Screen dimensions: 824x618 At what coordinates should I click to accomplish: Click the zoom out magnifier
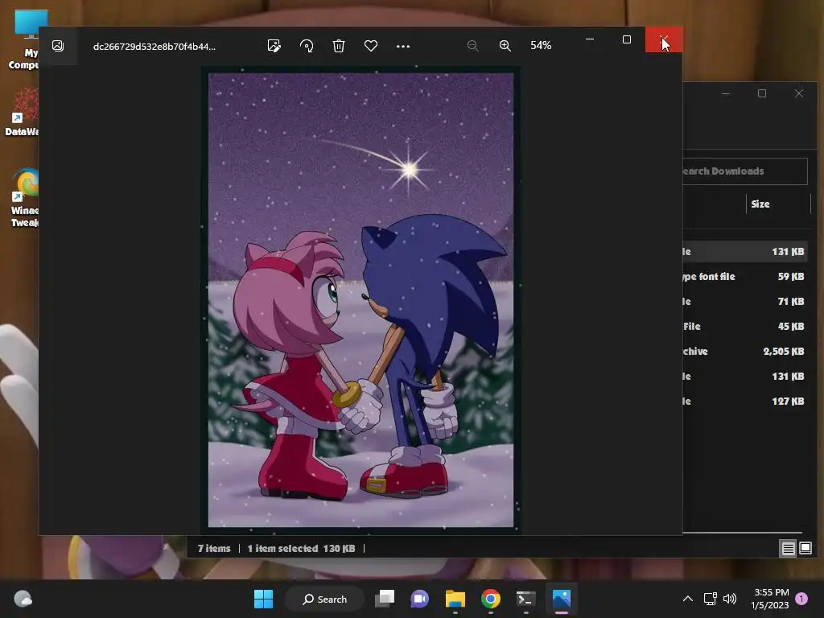point(472,46)
